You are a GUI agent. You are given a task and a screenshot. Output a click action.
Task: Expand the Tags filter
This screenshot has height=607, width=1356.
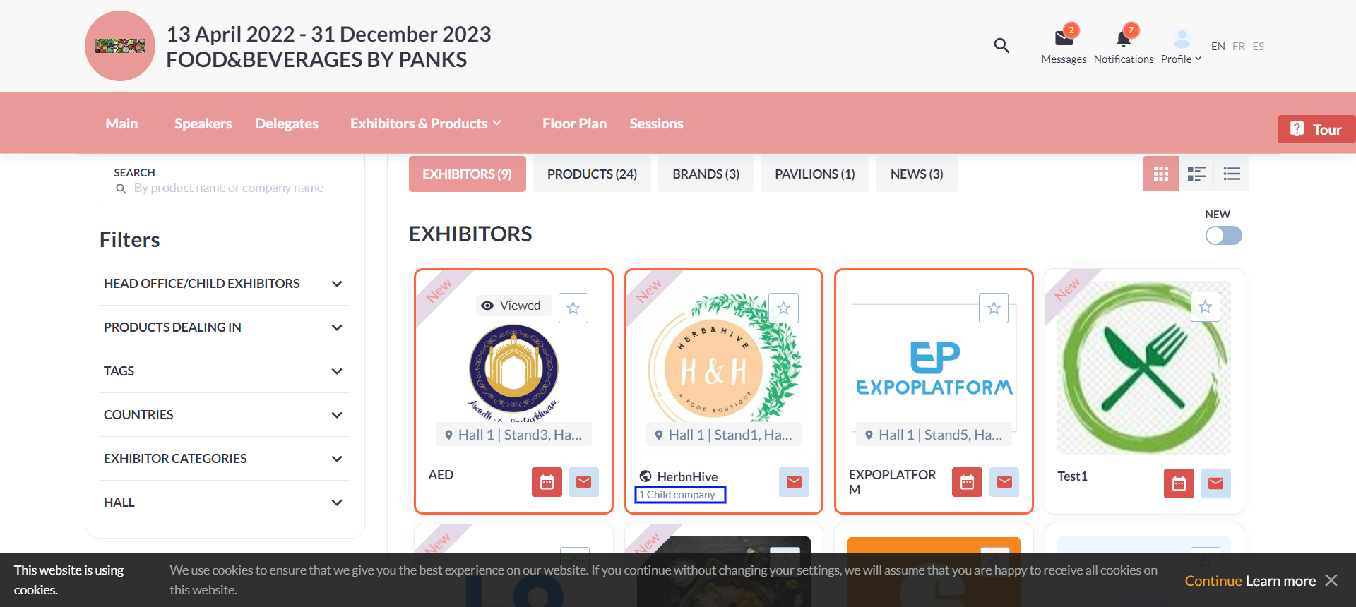225,371
